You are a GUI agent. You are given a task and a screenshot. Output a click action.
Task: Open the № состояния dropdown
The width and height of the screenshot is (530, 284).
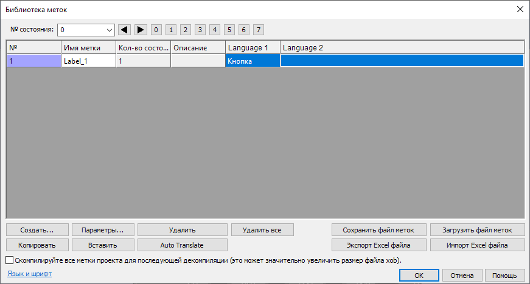coord(110,29)
